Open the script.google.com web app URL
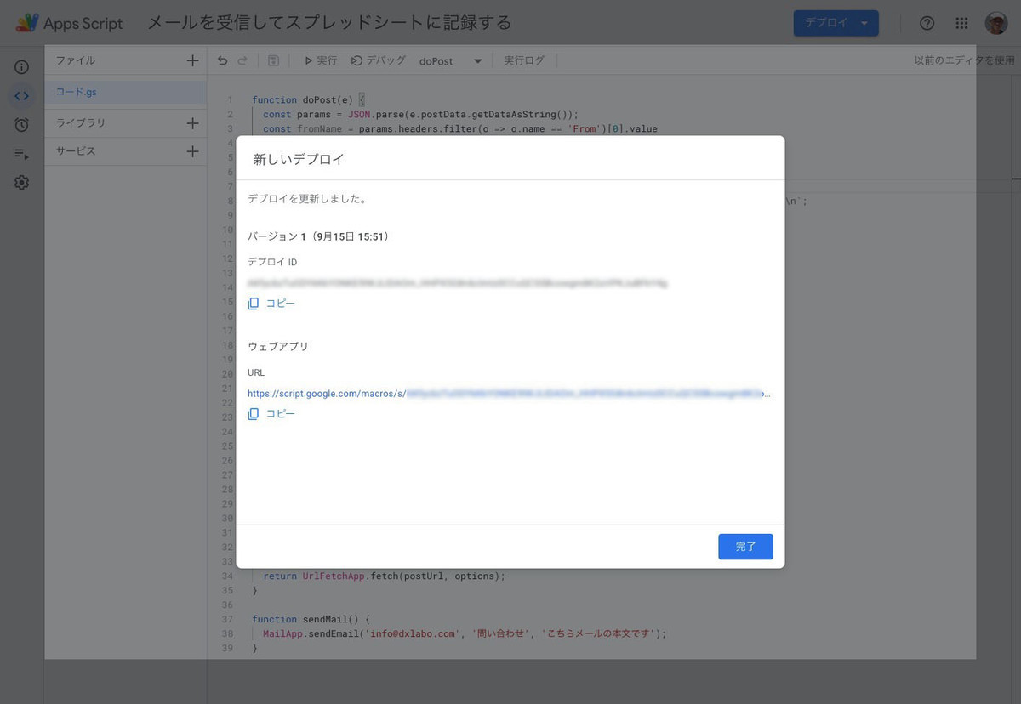This screenshot has width=1021, height=704. pos(509,394)
